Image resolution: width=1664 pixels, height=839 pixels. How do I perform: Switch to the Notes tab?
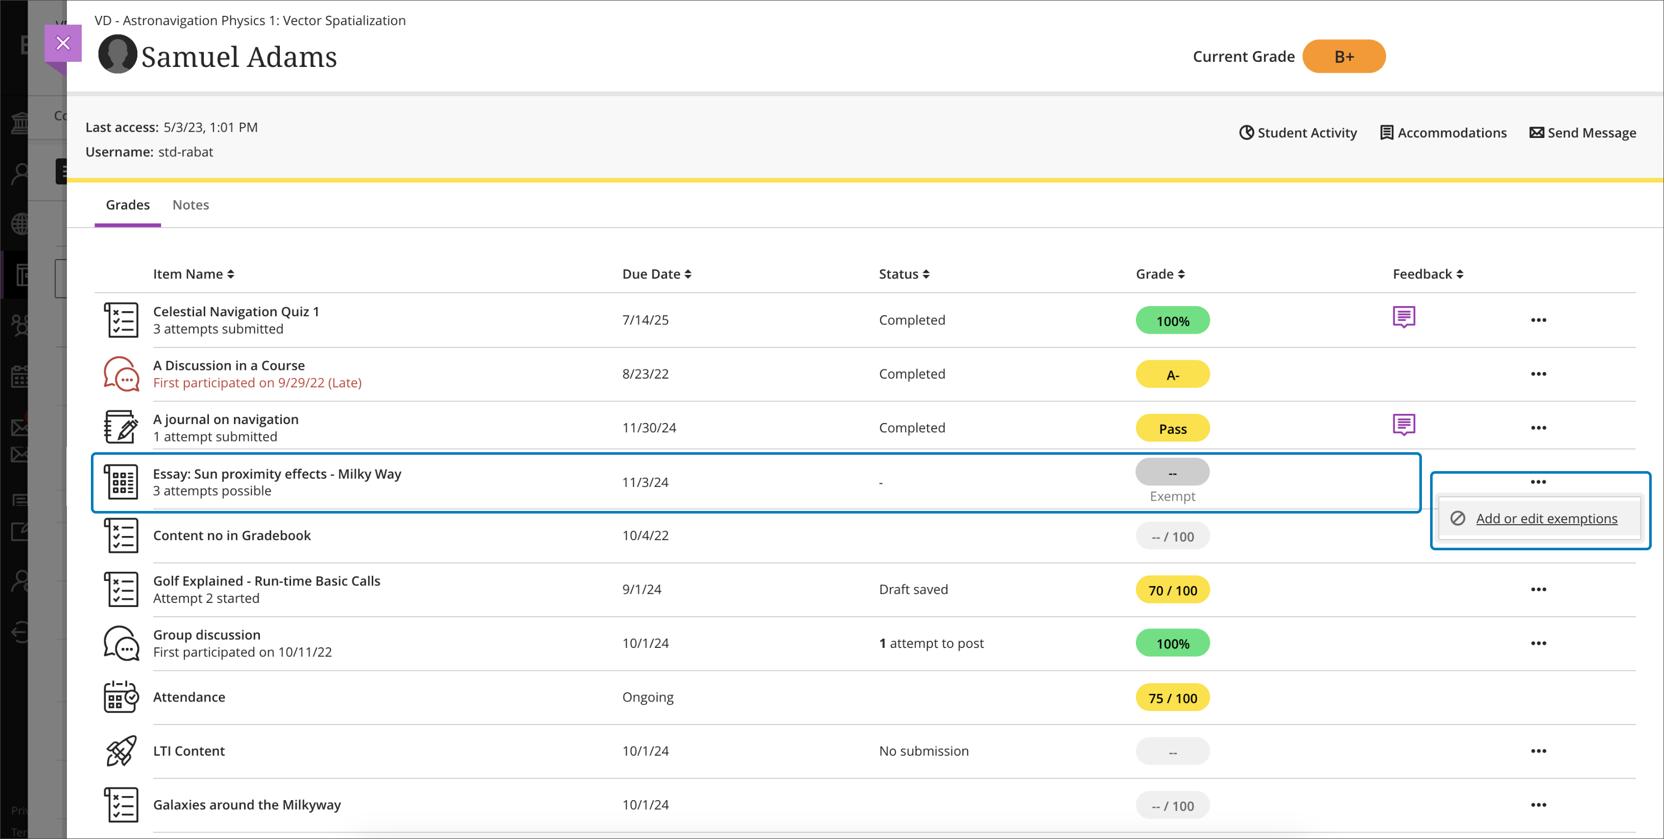[191, 204]
